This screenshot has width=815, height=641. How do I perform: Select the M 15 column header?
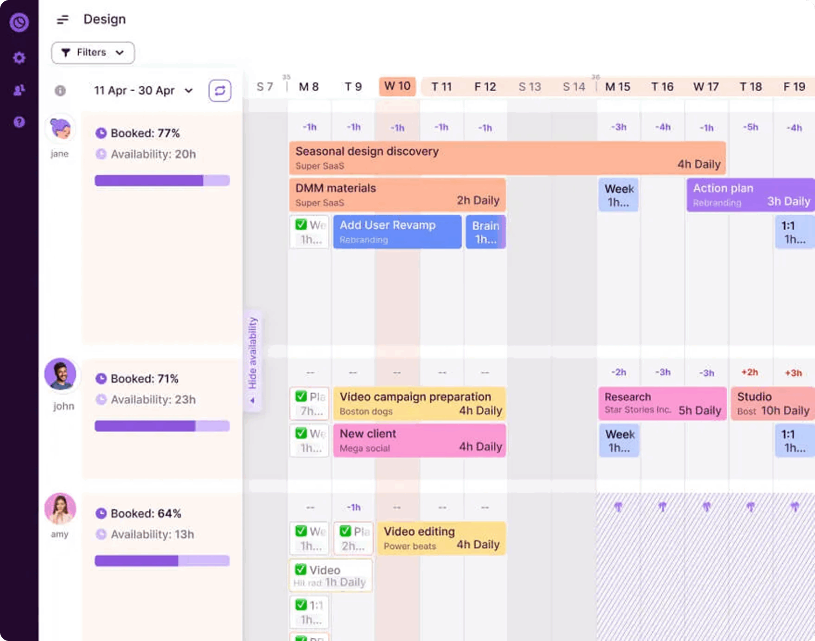[618, 86]
